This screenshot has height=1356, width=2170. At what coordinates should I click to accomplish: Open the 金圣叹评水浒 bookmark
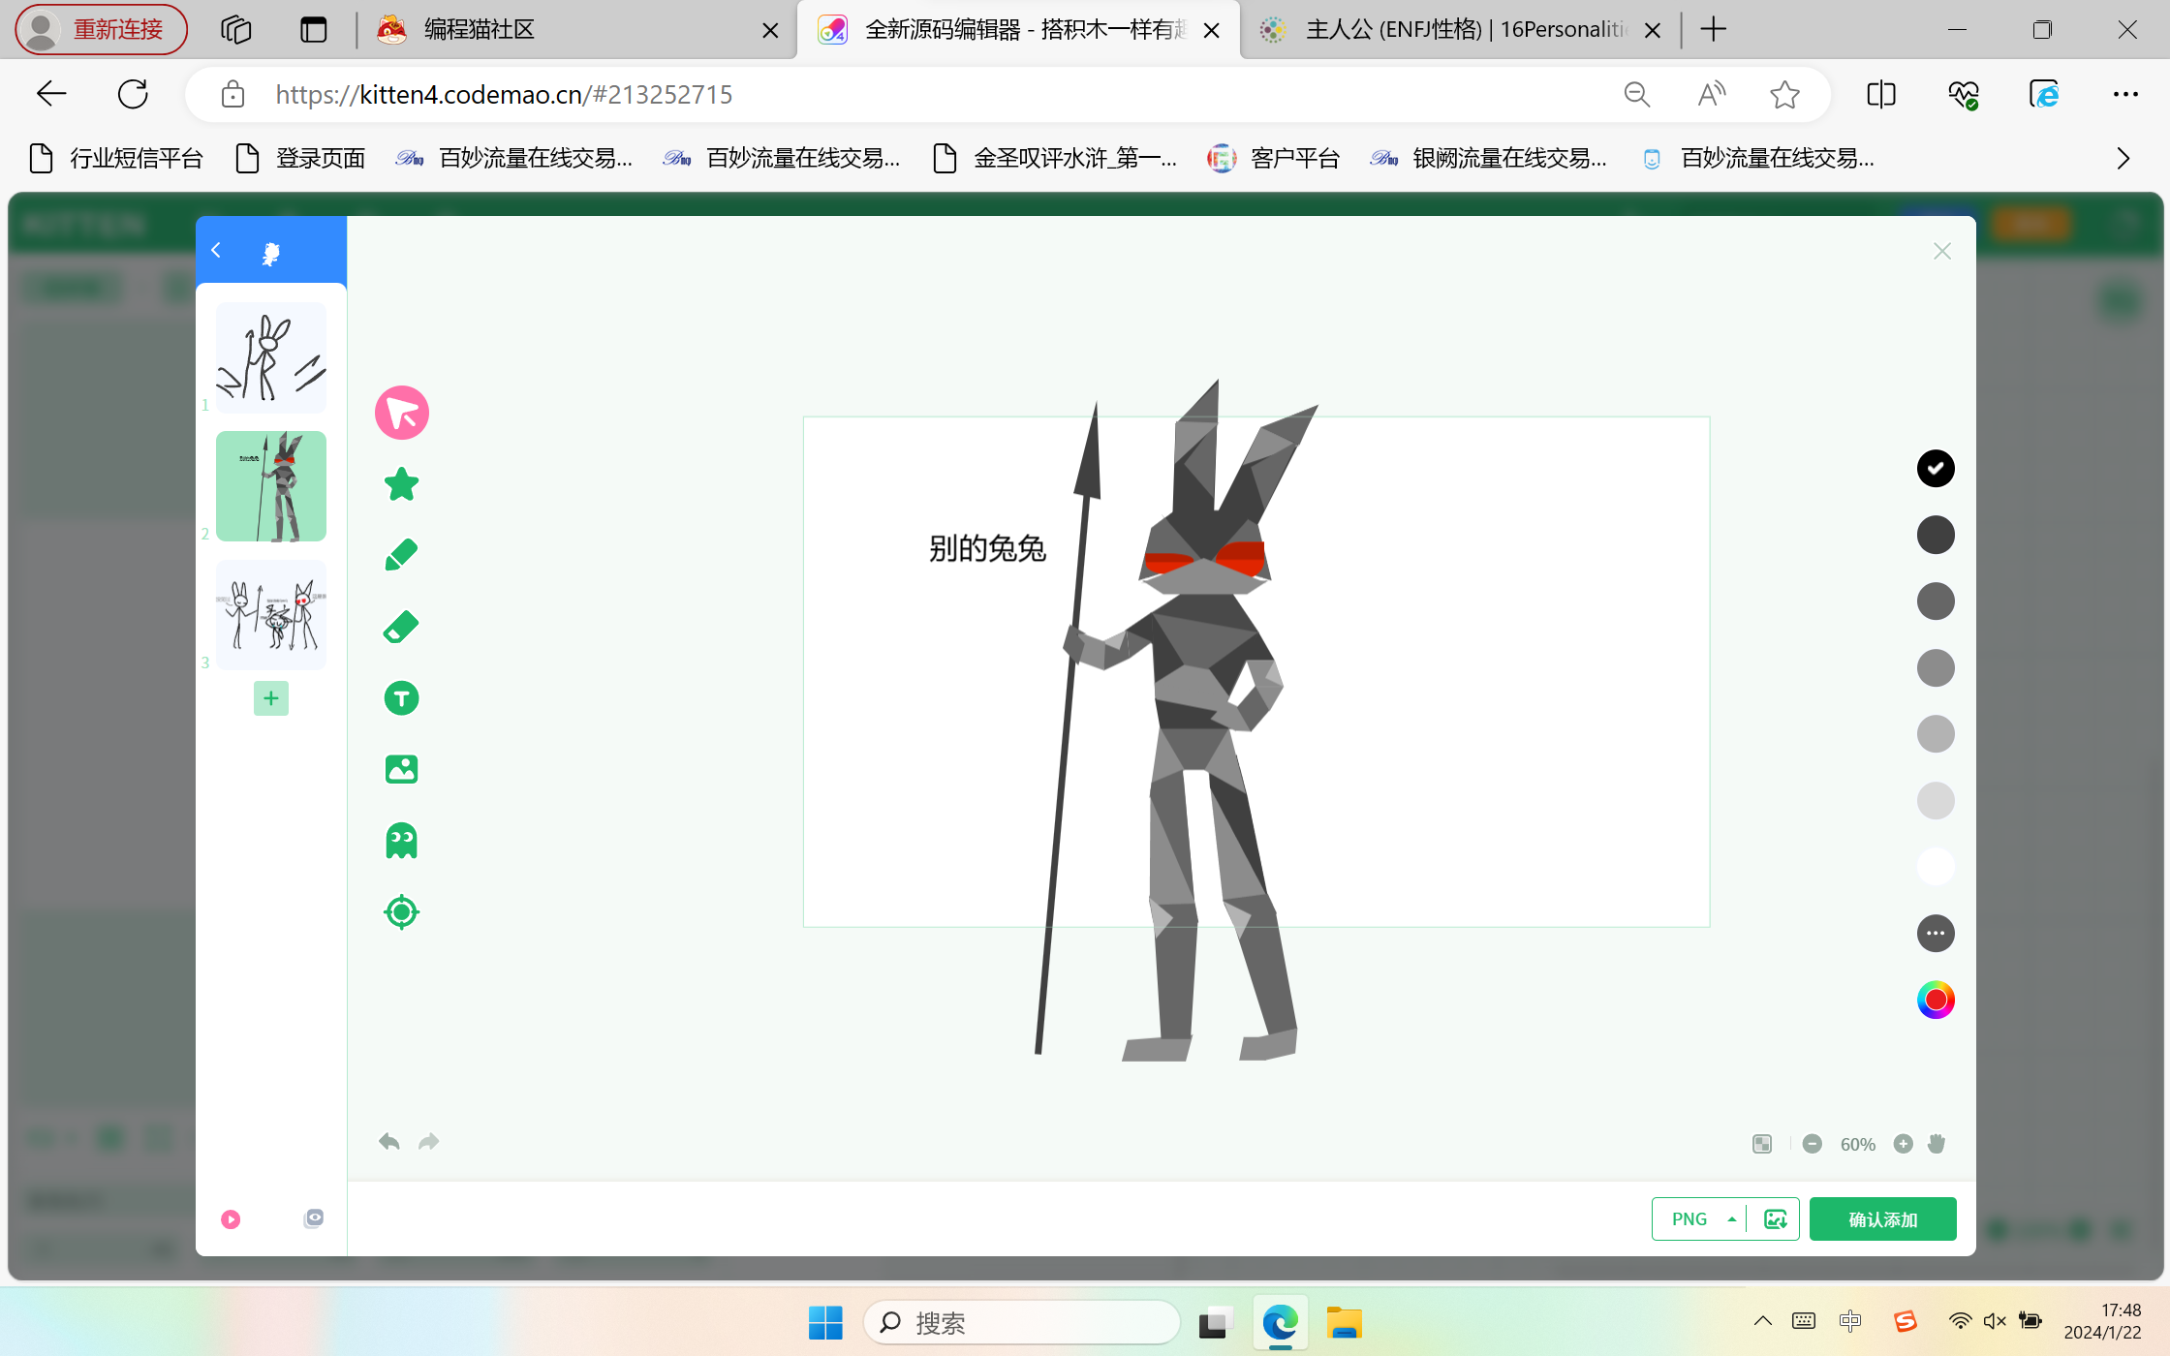(1055, 158)
